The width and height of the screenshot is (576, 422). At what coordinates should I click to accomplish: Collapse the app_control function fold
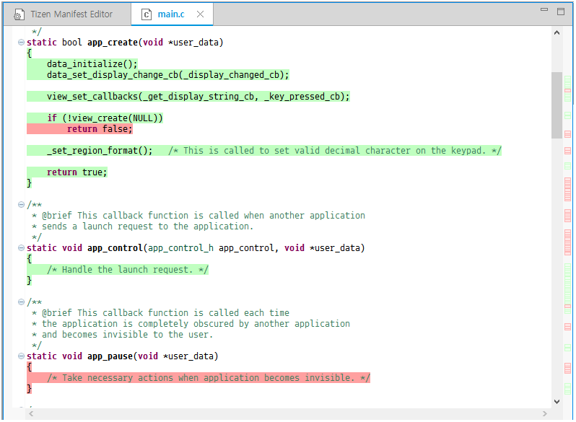click(21, 248)
